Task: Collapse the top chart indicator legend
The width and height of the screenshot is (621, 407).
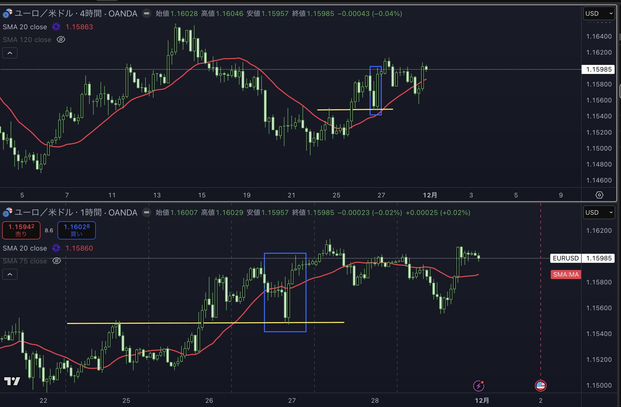Action: 10,53
